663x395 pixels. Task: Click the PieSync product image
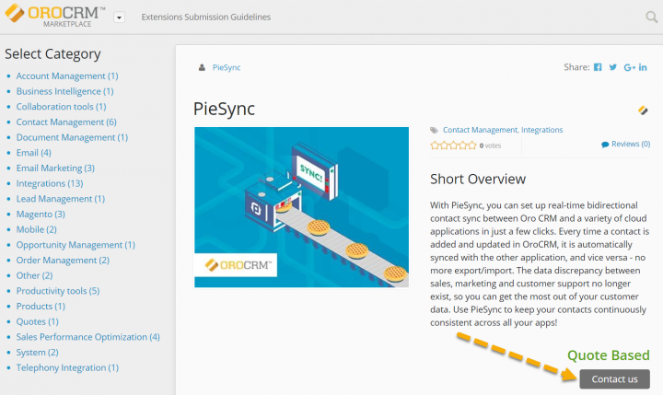tap(301, 207)
